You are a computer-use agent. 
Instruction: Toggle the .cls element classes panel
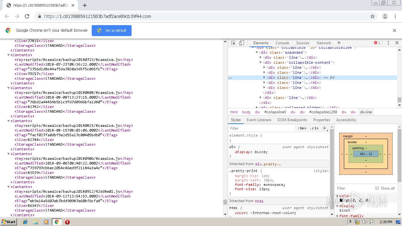coord(314,128)
